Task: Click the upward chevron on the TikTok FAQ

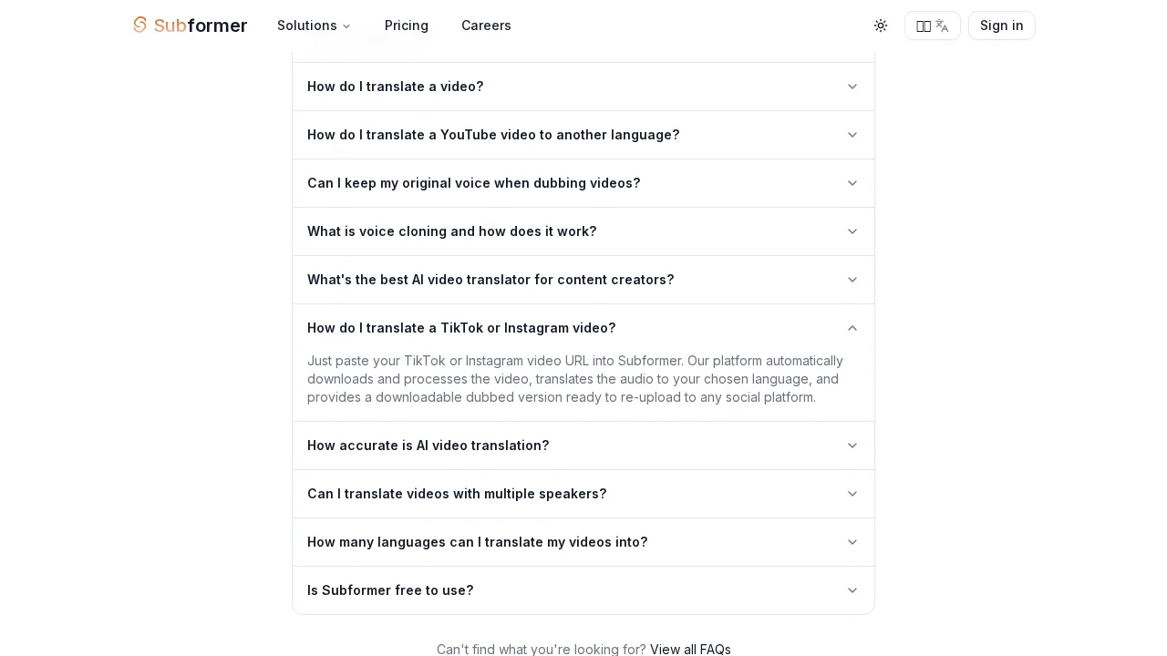Action: point(852,328)
